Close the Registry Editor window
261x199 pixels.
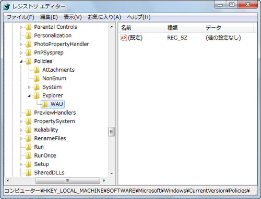[247, 5]
